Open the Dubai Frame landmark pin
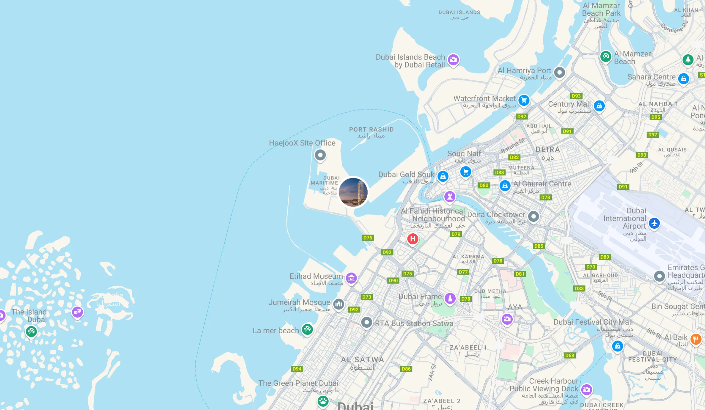Screen dimensions: 705x410 click(x=450, y=299)
